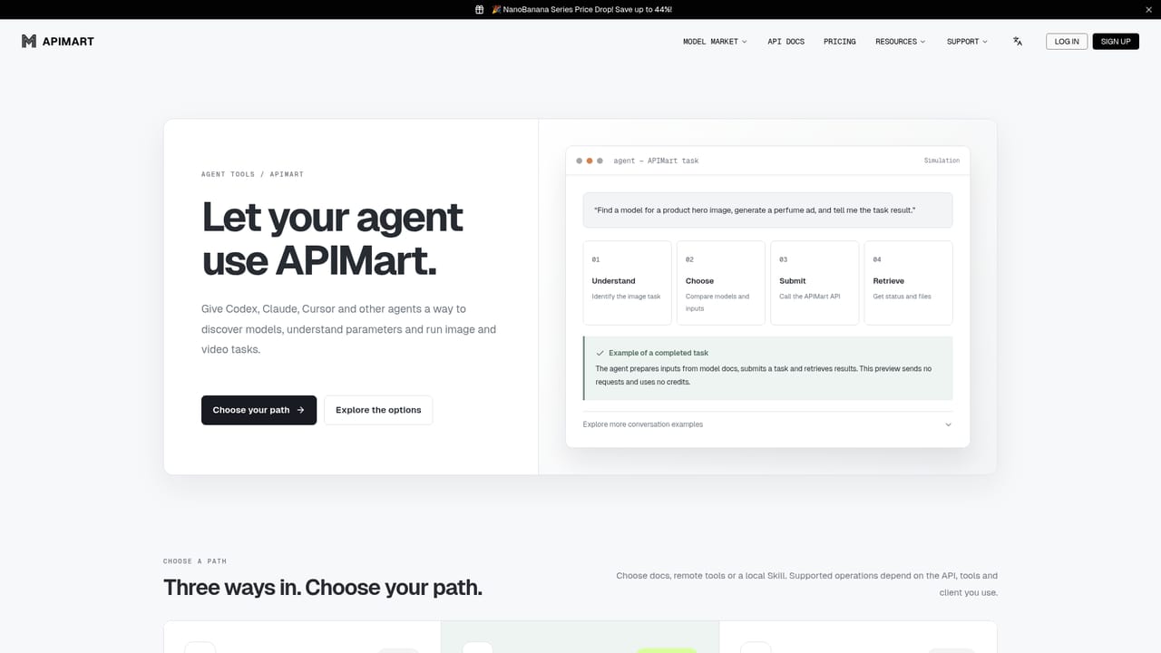
Task: Select the 02 Choose step card
Action: click(x=721, y=282)
